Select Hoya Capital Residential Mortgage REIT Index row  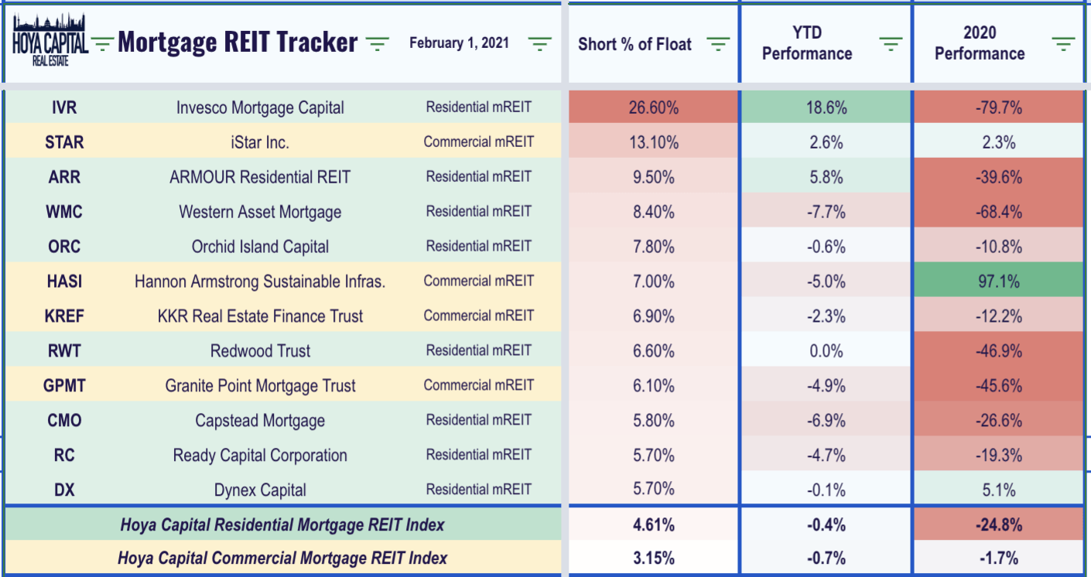pyautogui.click(x=282, y=524)
